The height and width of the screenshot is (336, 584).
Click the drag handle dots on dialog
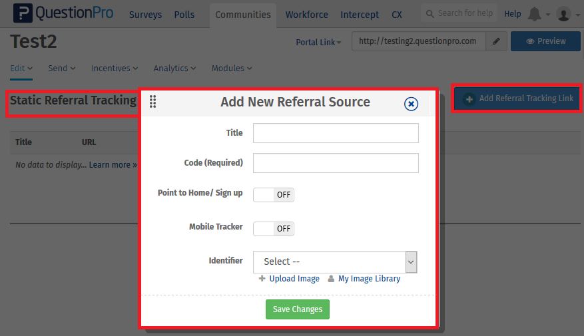(152, 102)
